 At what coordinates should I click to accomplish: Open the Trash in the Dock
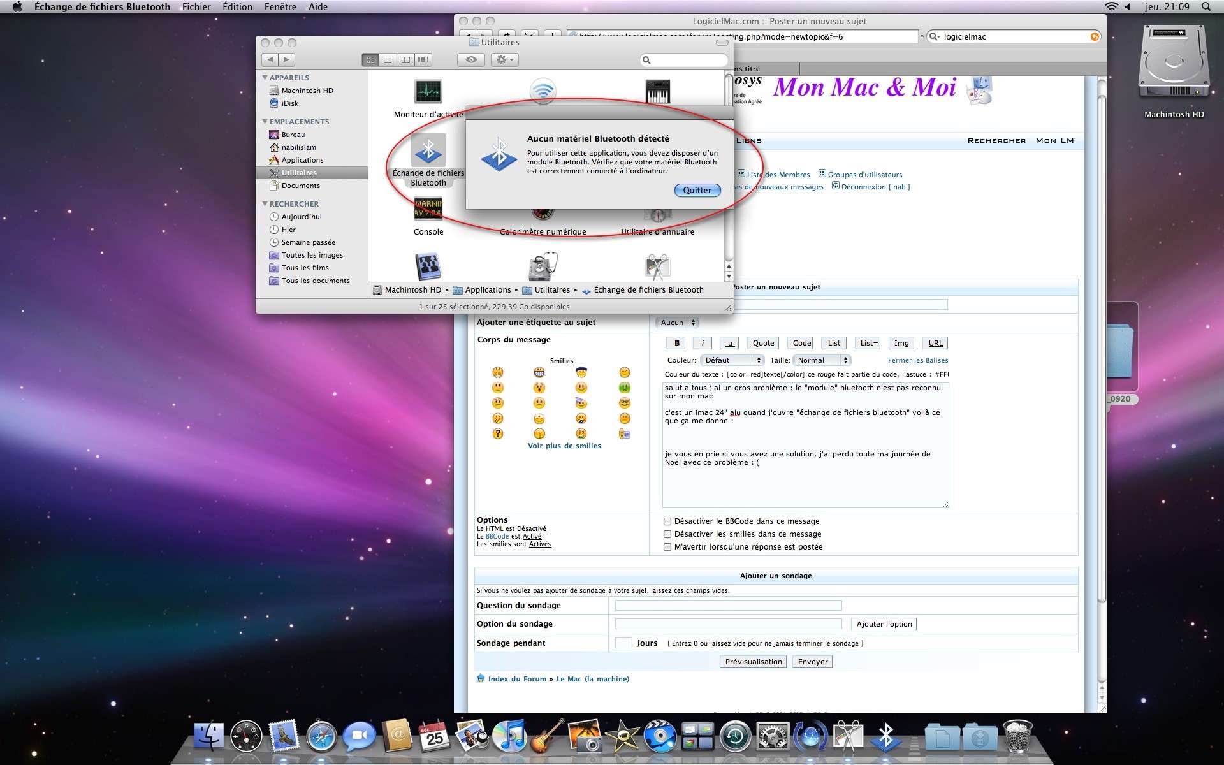point(1017,737)
